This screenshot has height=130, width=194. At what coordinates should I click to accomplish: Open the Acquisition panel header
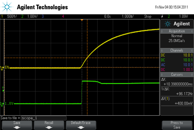click(x=177, y=31)
